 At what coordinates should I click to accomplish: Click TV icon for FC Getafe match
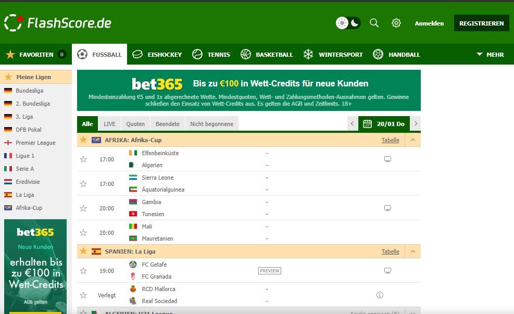(387, 271)
